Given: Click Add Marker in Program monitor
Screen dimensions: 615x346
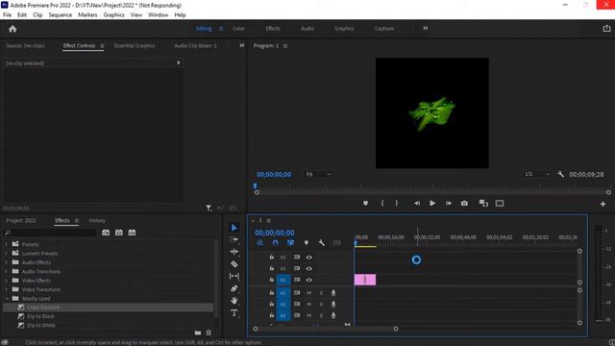Looking at the screenshot, I should pos(365,203).
